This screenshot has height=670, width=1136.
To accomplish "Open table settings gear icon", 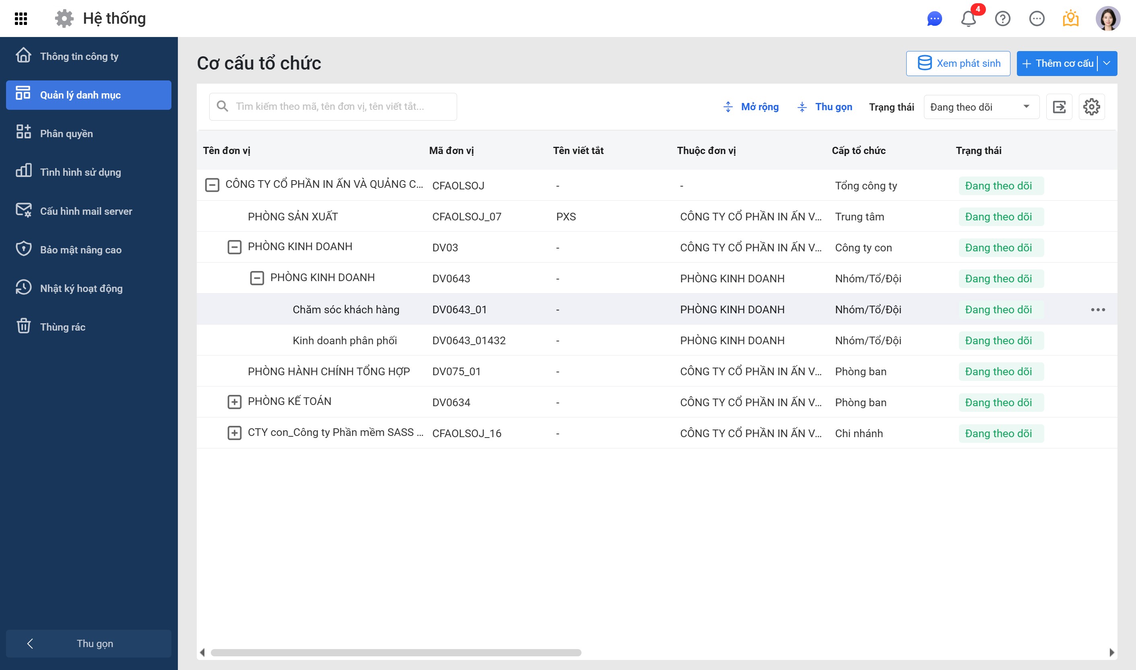I will point(1091,107).
